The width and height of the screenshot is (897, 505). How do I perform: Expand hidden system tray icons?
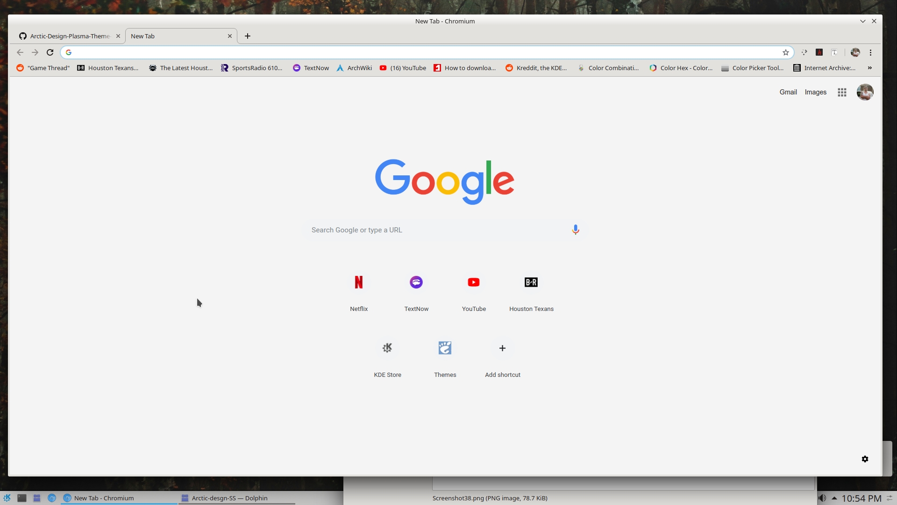[834, 498]
